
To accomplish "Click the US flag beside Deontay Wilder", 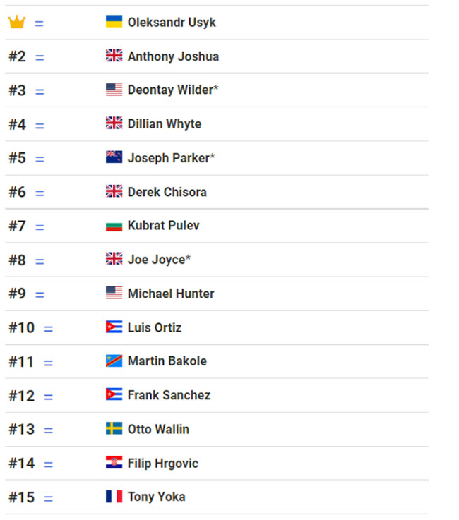I will coord(114,90).
